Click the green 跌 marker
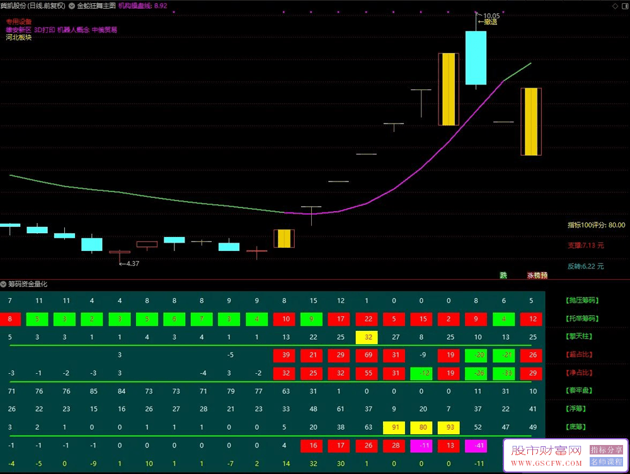630x474 pixels. pyautogui.click(x=503, y=275)
